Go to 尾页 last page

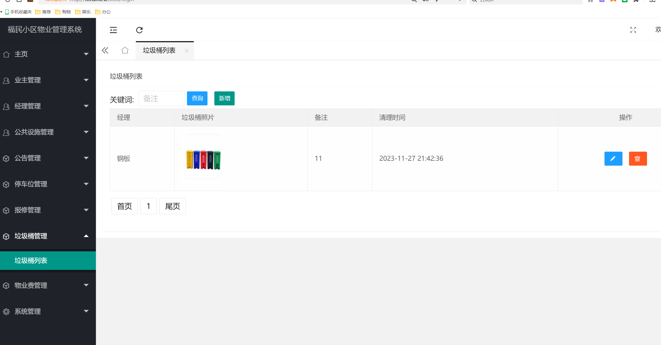[172, 206]
